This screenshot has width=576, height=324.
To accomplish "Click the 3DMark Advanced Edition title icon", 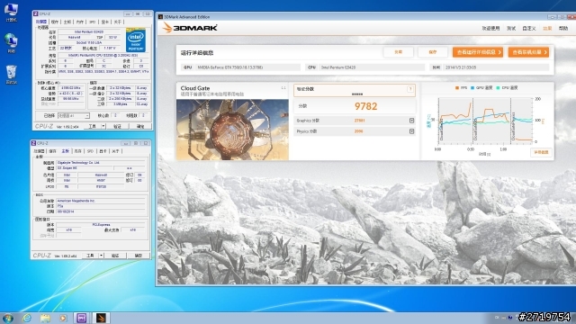I will [160, 17].
